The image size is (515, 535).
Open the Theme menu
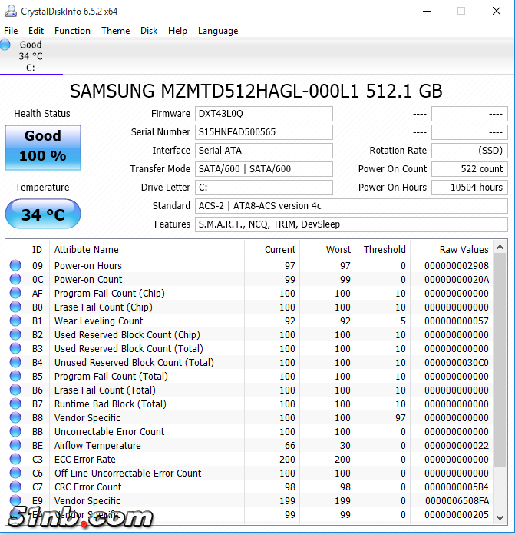115,31
